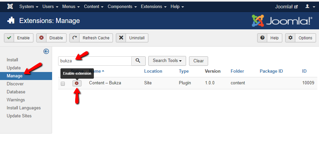Viewport: 319px width, 147px height.
Task: Select Discover in the sidebar
Action: pyautogui.click(x=15, y=84)
